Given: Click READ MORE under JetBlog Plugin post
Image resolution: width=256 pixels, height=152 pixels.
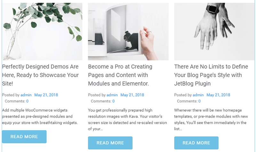Looking at the screenshot, I should (196, 143).
